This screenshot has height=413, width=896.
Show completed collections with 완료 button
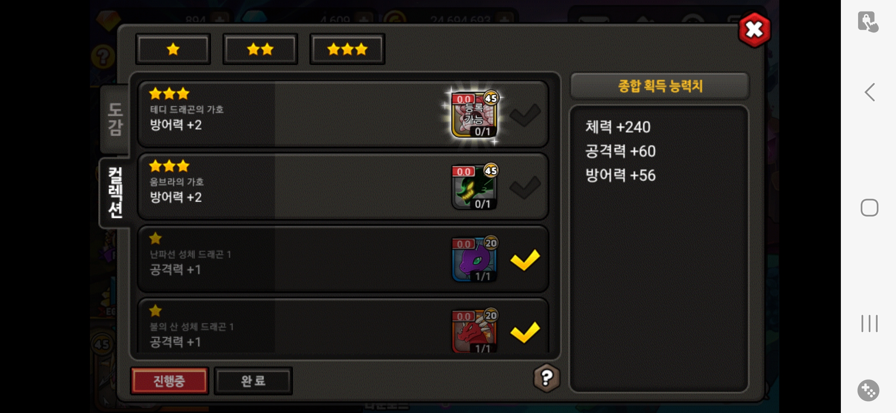click(x=253, y=381)
